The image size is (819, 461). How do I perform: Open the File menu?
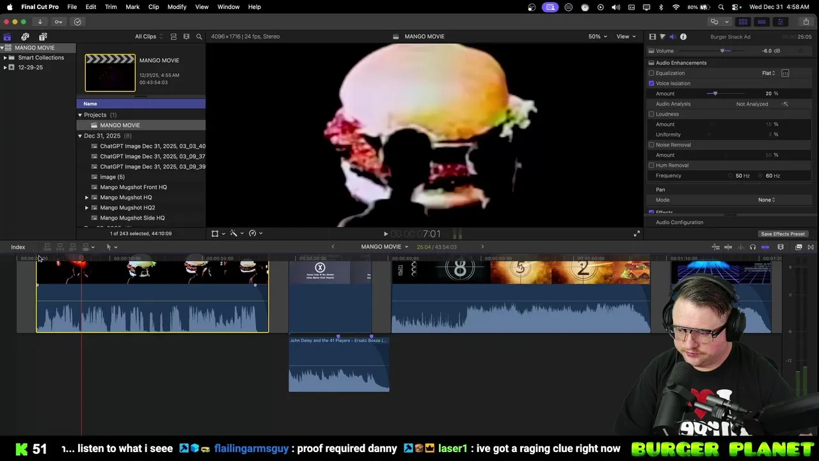coord(72,7)
